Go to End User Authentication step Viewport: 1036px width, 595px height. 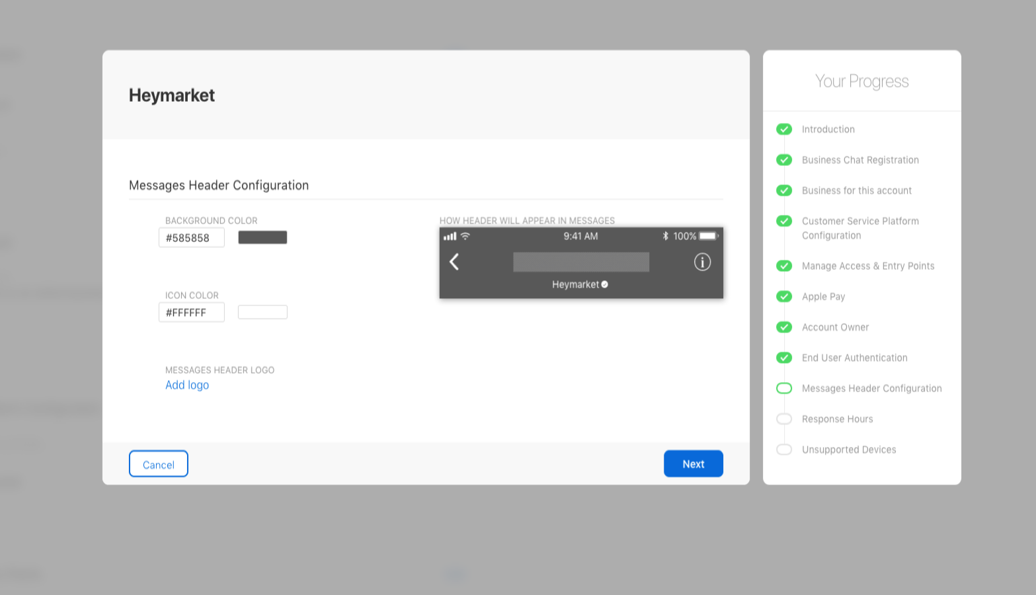[854, 358]
